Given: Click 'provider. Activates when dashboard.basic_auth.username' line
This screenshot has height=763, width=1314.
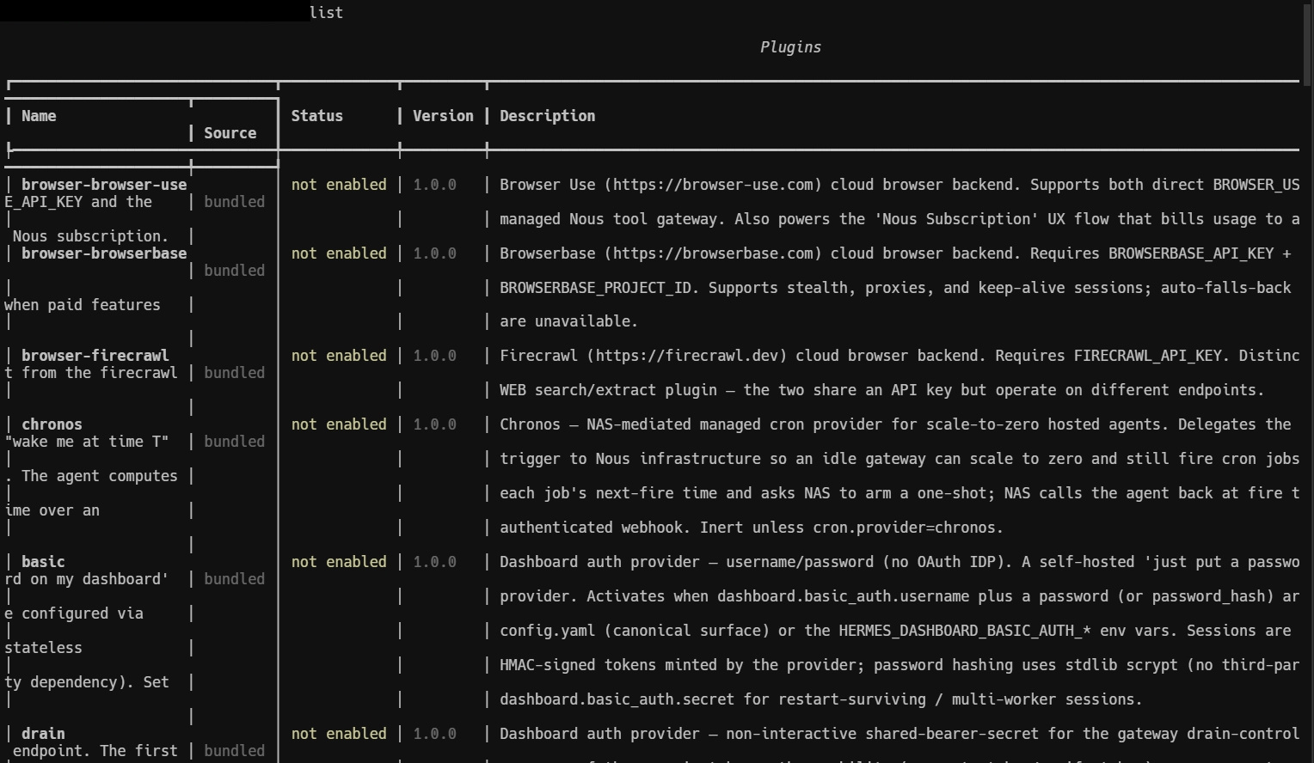Looking at the screenshot, I should (900, 596).
